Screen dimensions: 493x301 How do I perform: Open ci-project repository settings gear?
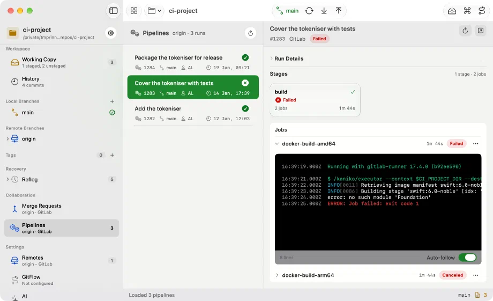click(x=111, y=33)
